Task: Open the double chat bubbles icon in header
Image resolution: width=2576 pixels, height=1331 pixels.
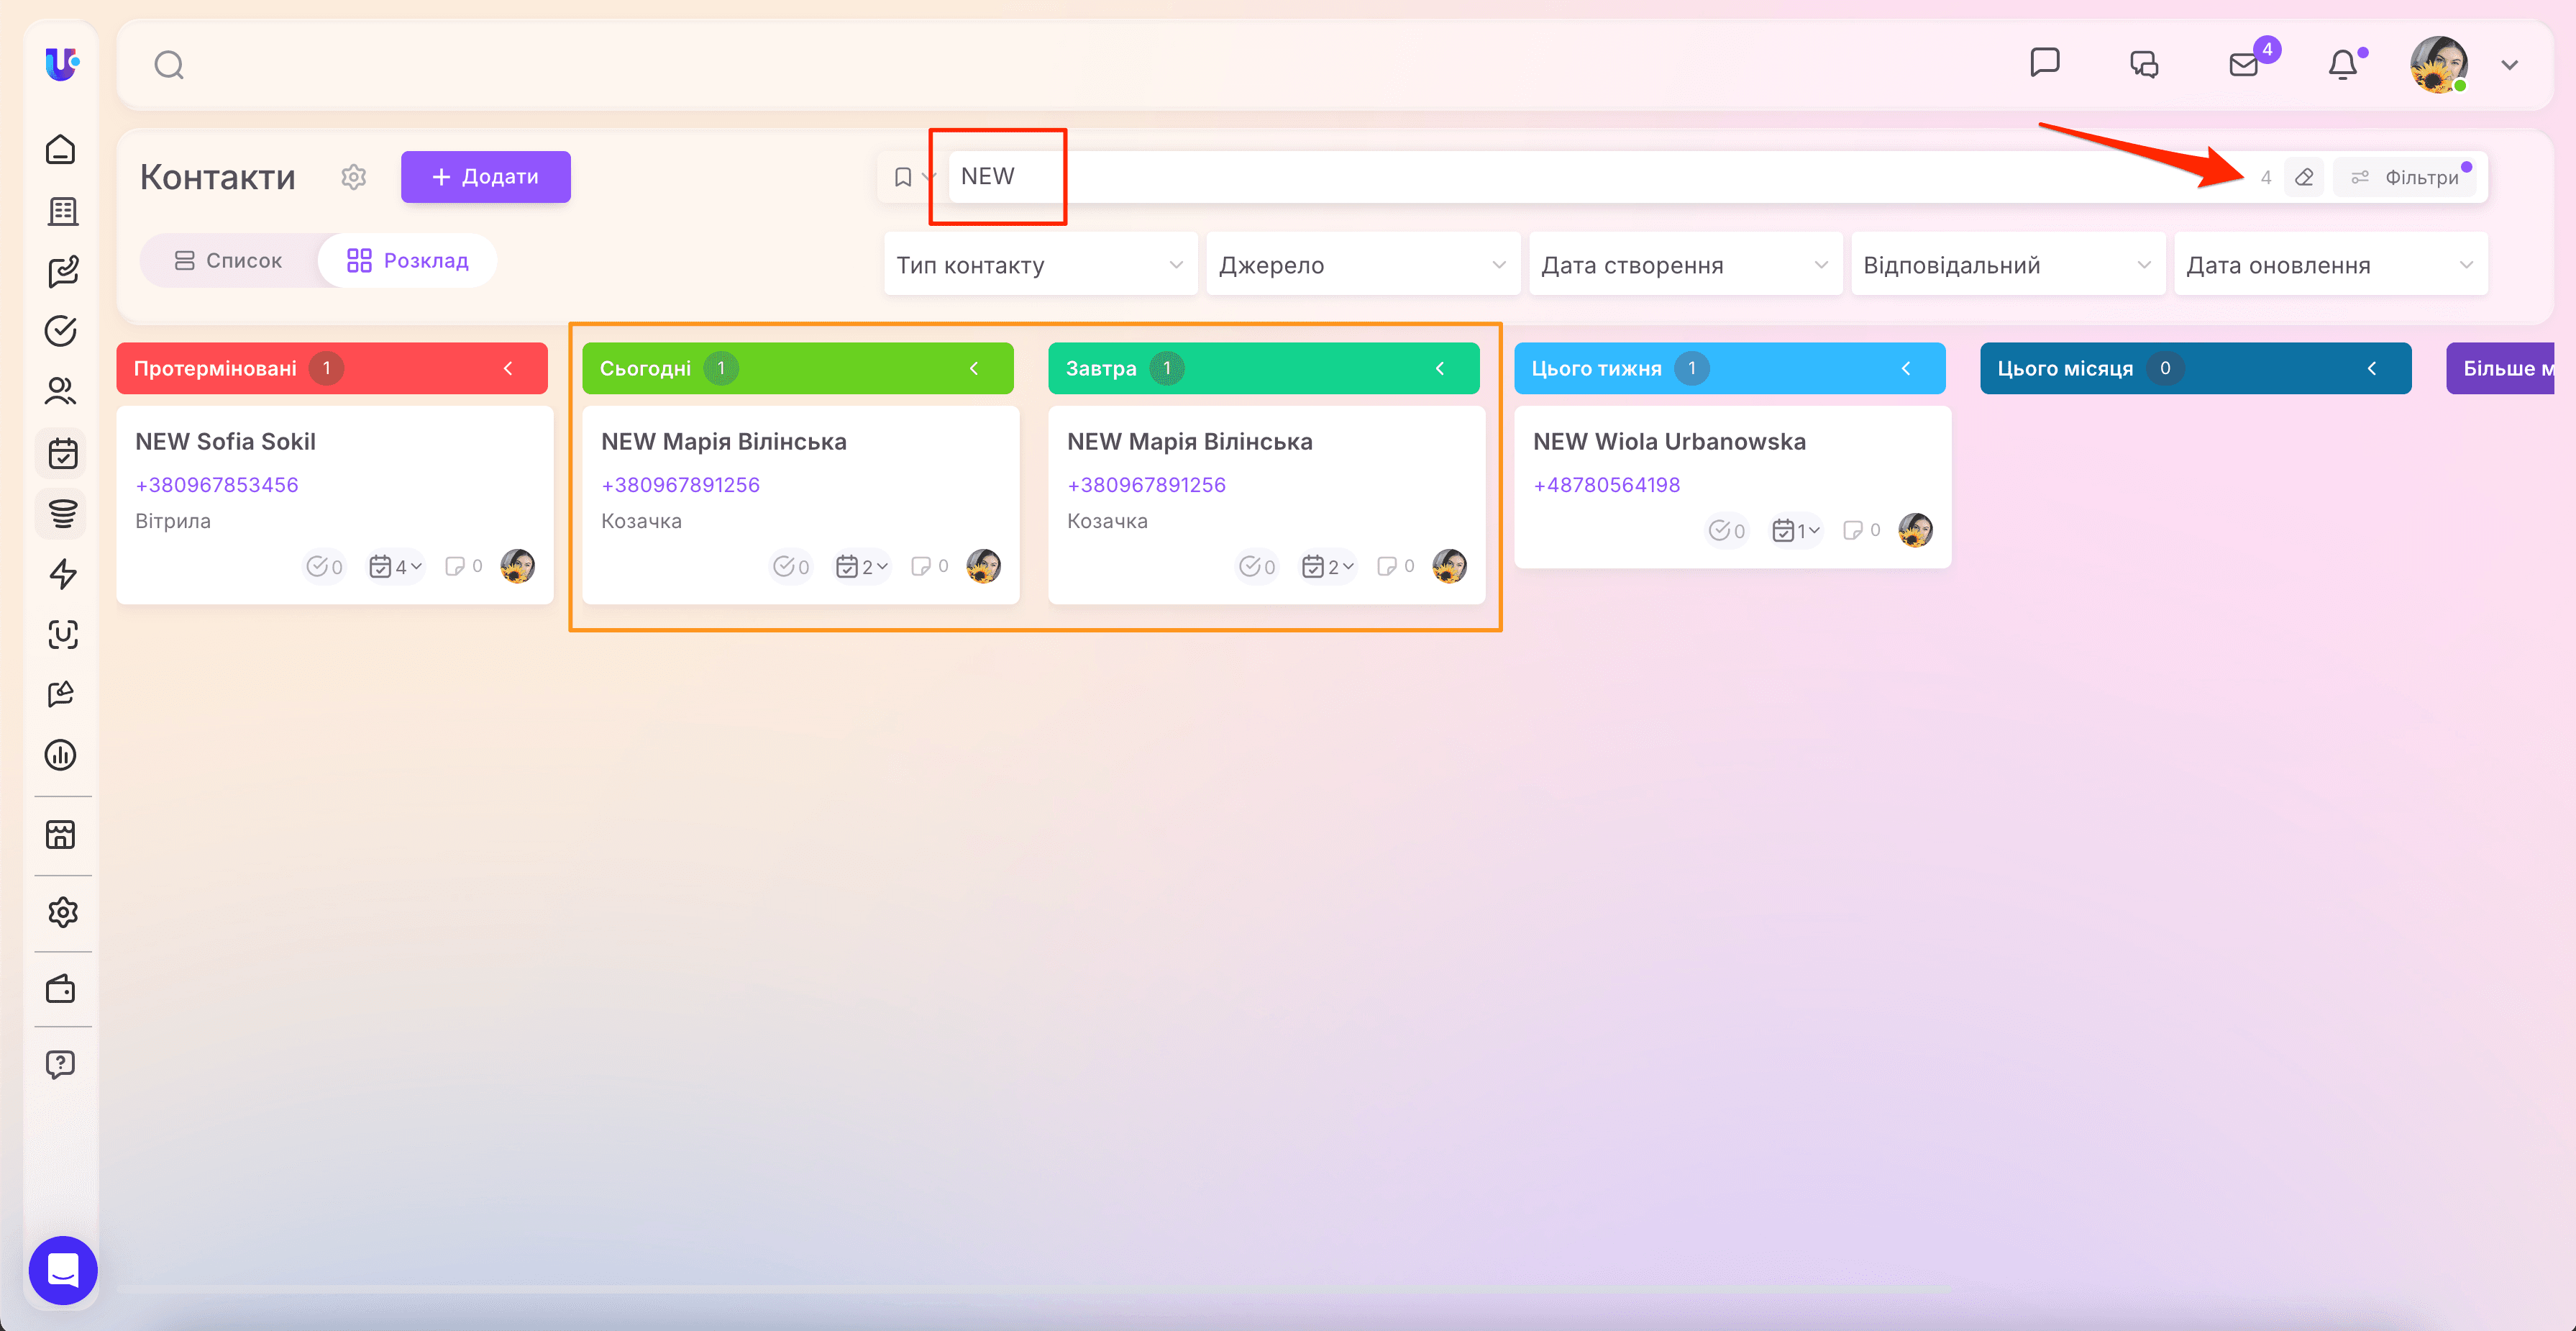Action: click(2144, 65)
